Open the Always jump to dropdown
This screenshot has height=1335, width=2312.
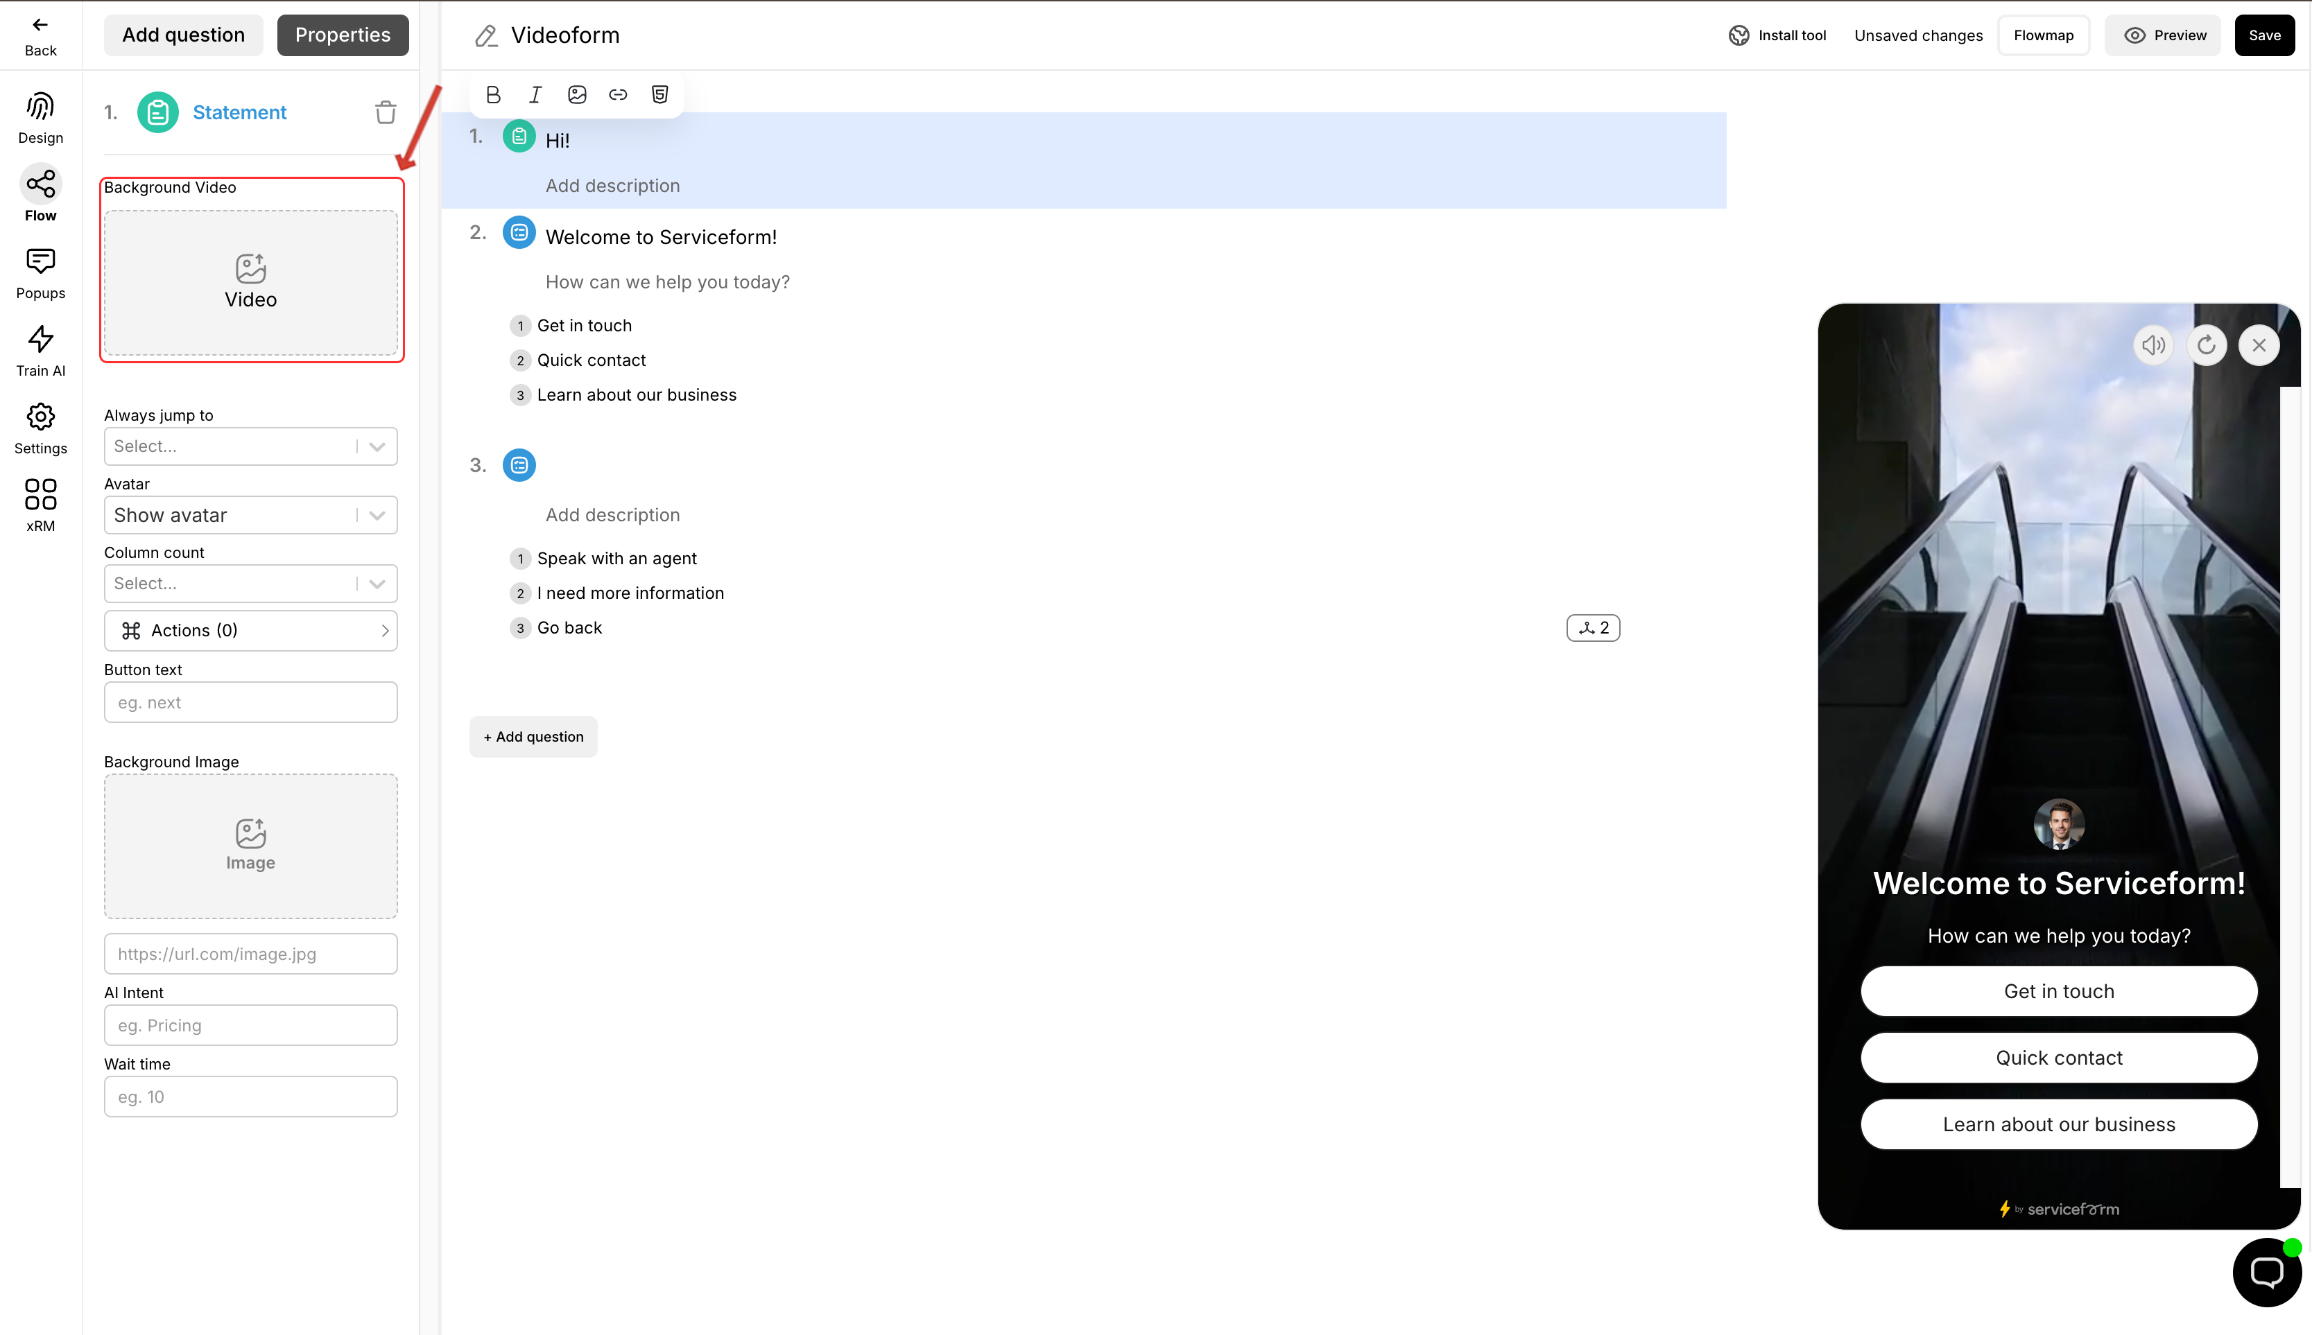pyautogui.click(x=250, y=446)
